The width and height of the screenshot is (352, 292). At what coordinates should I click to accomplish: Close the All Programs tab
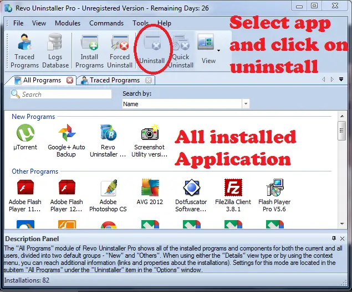tap(70, 80)
